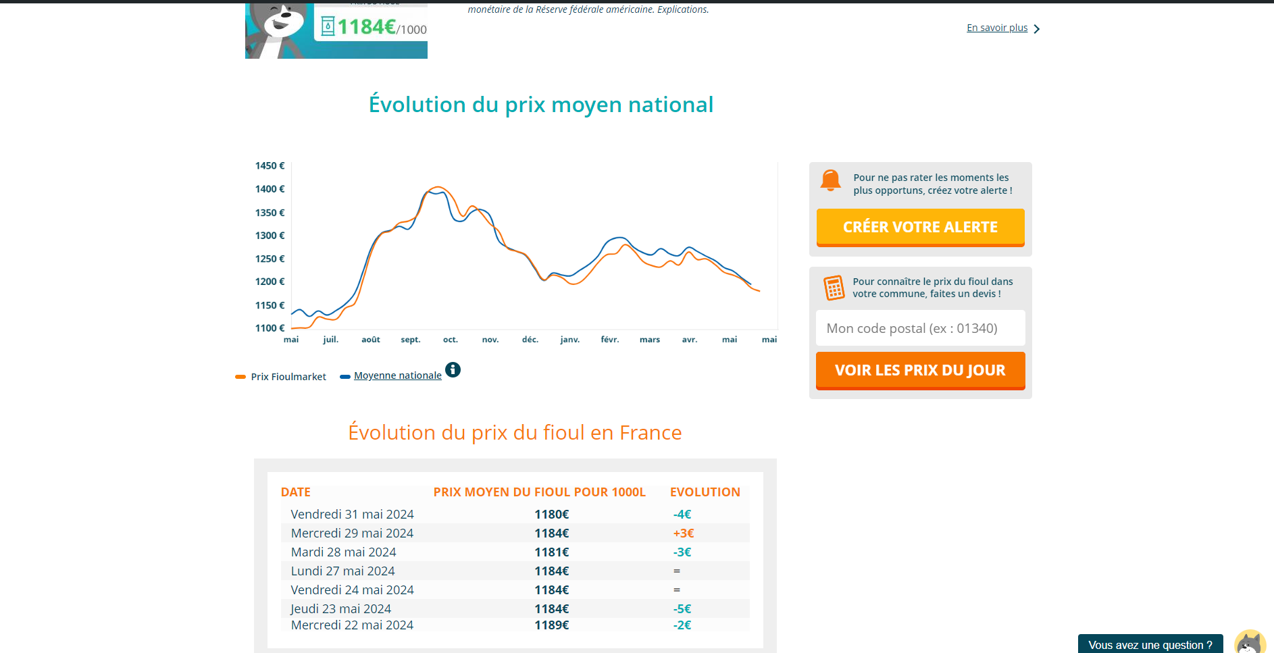Focus the Mon code postal input field

point(920,328)
